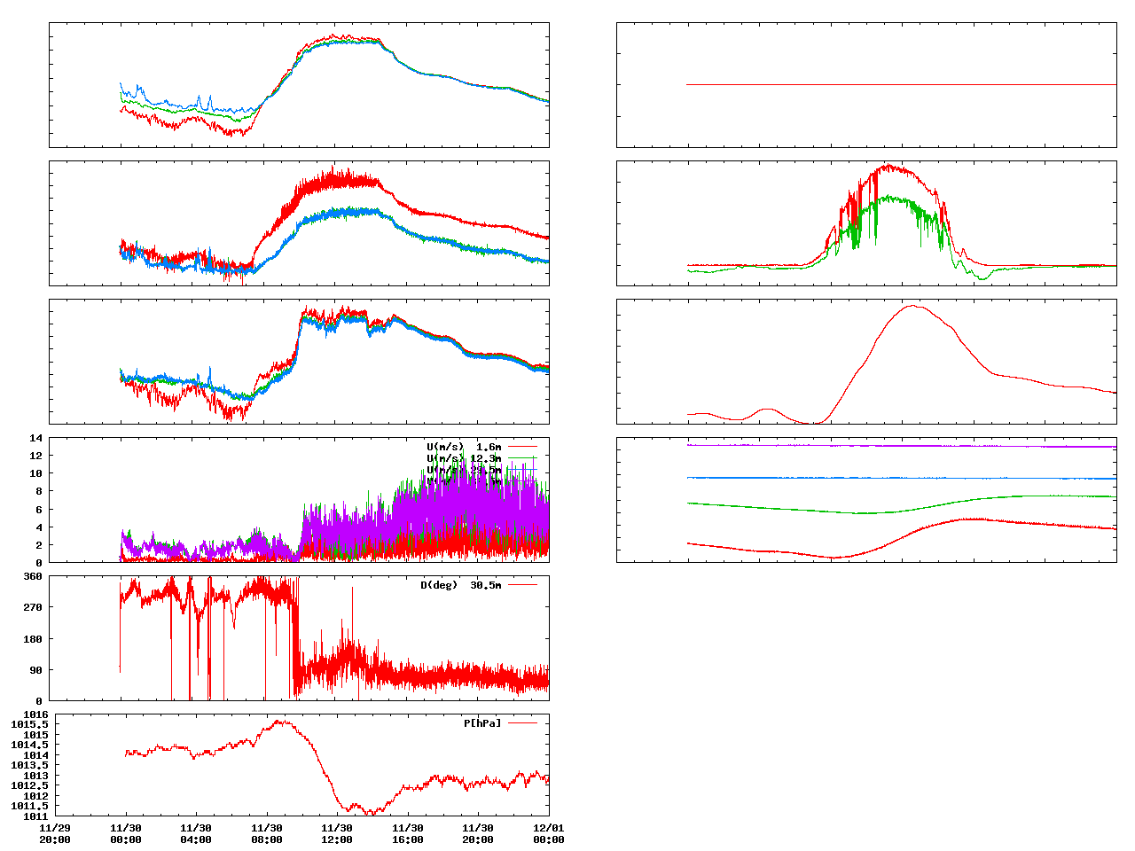Click the '1011.5' pressure axis tick
The width and height of the screenshot is (1135, 851).
pyautogui.click(x=30, y=806)
